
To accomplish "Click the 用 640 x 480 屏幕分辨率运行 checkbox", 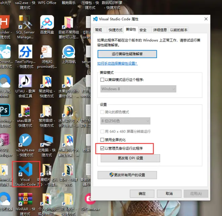I will point(102,131).
